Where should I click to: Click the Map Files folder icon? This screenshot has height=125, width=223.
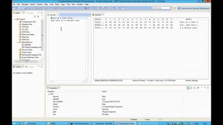(x=20, y=37)
